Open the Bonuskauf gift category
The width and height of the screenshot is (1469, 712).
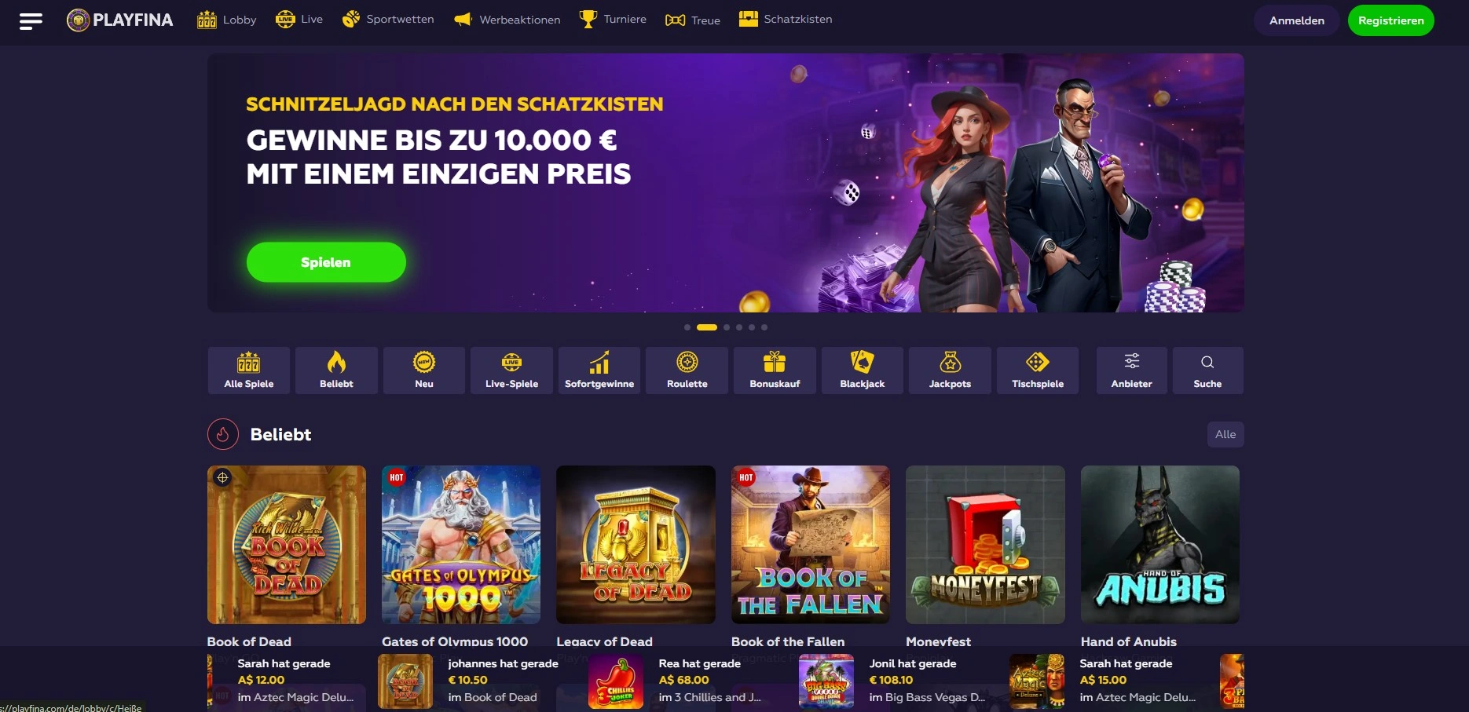pyautogui.click(x=775, y=371)
